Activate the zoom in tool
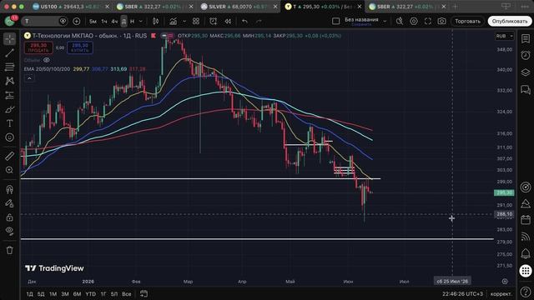Viewport: 534px width, 300px height. coord(9,170)
